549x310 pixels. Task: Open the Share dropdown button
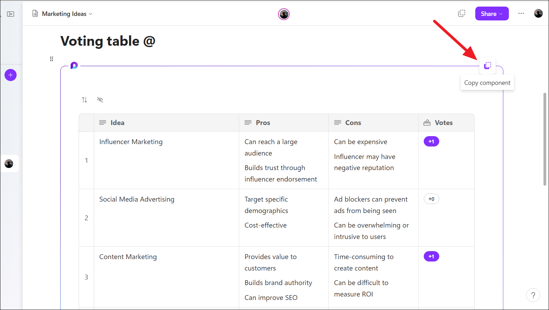[492, 14]
